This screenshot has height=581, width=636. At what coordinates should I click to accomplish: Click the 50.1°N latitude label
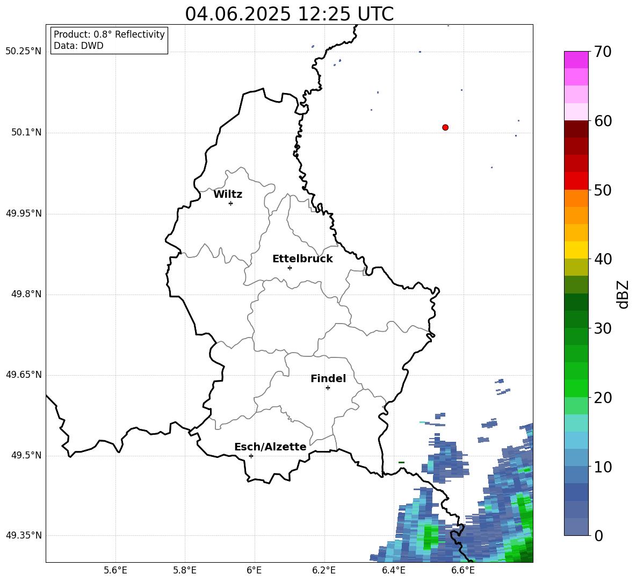click(x=27, y=133)
